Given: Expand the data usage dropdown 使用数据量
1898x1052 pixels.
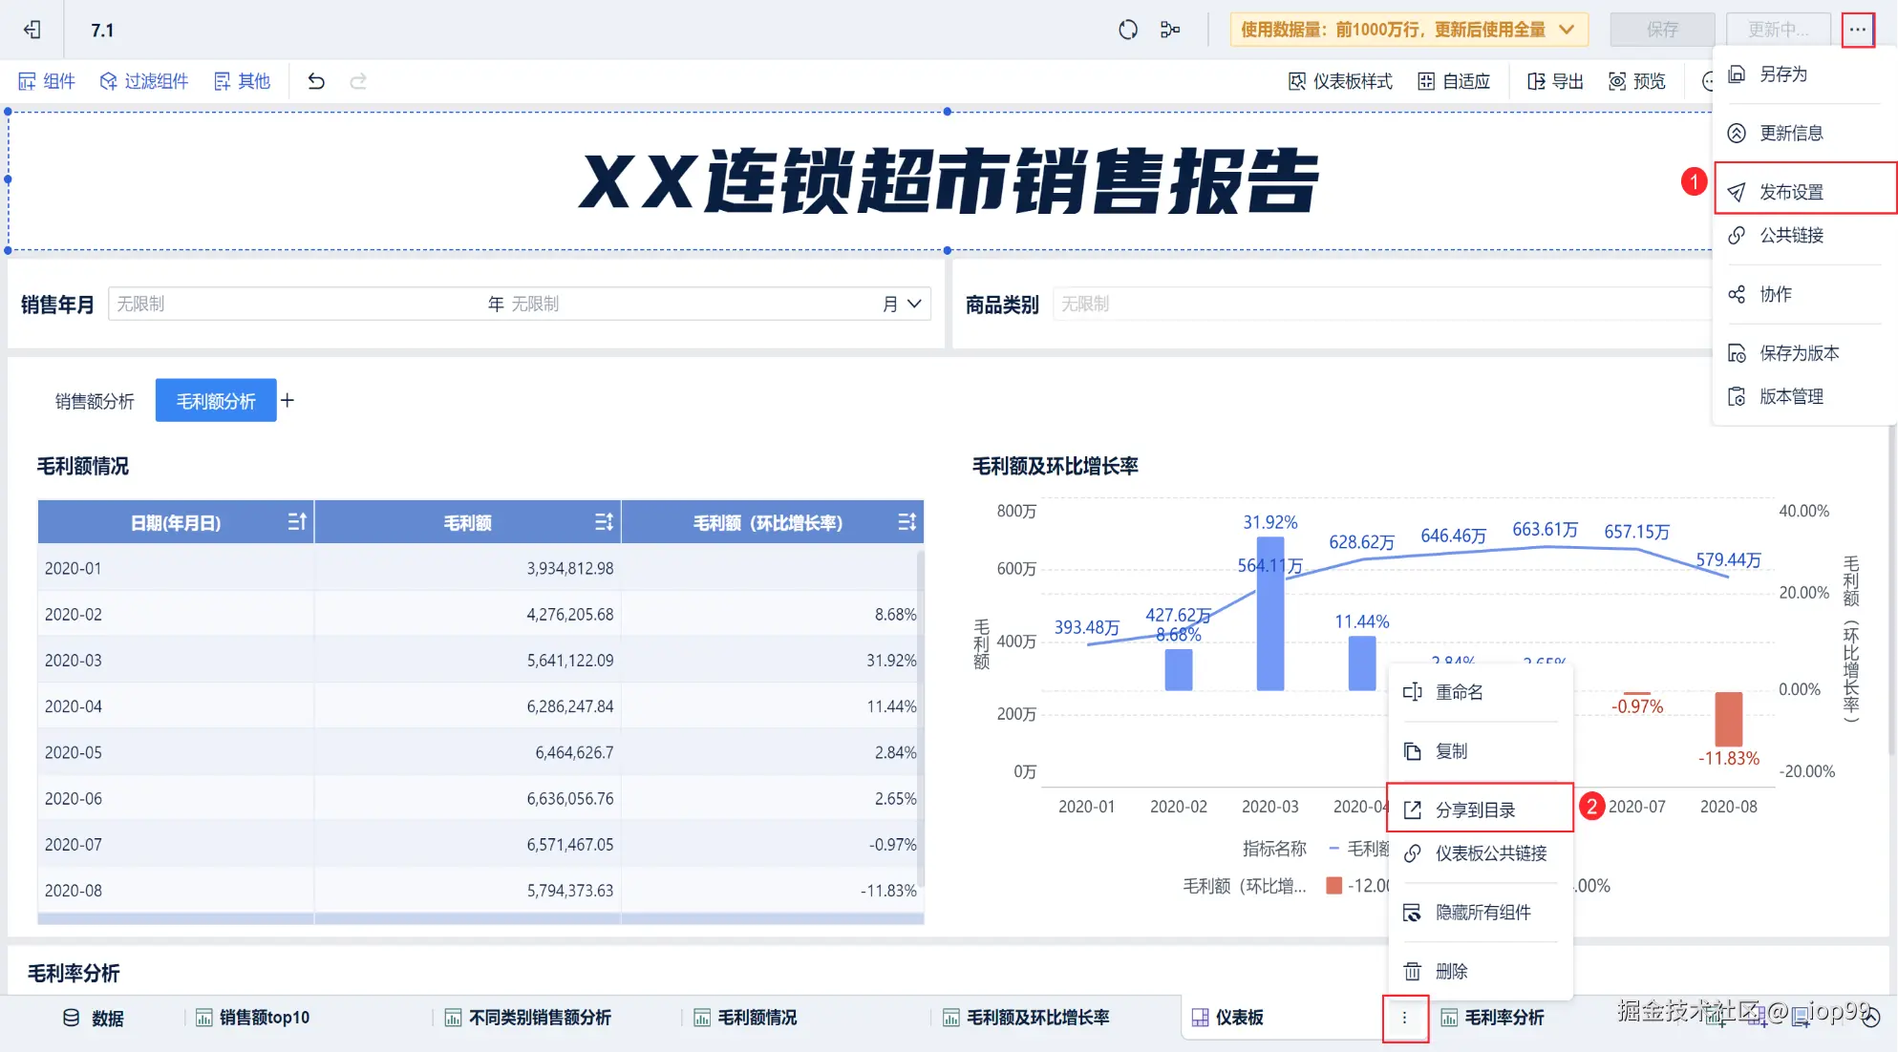Looking at the screenshot, I should (1408, 30).
